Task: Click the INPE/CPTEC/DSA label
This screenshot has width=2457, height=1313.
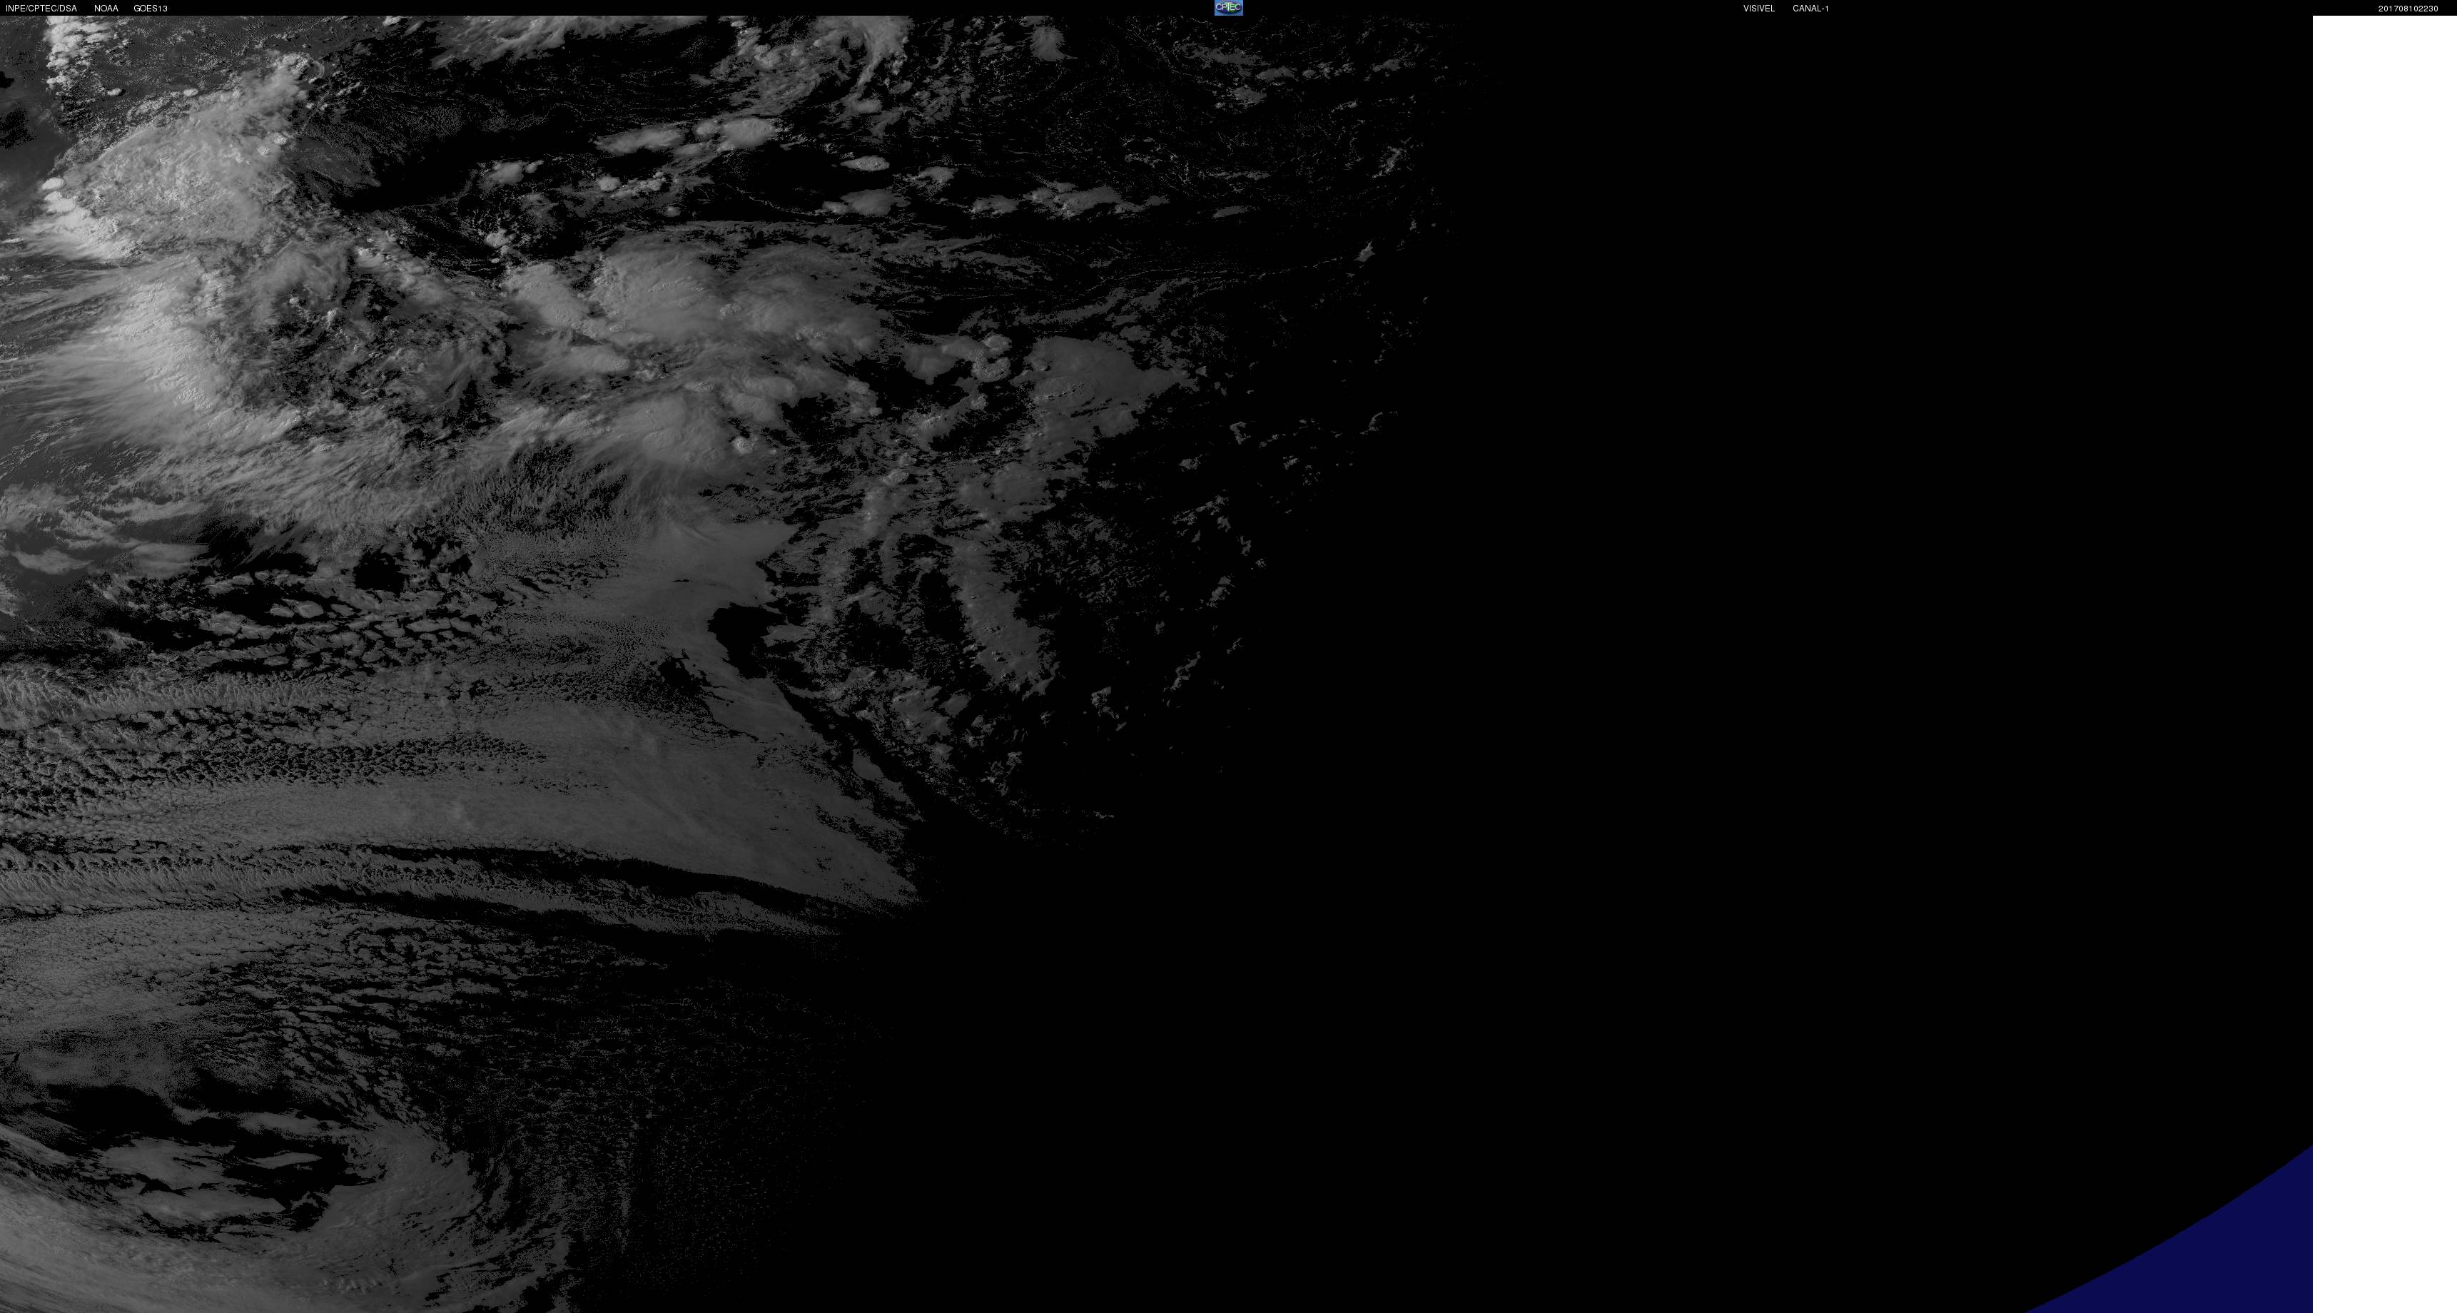Action: click(41, 9)
